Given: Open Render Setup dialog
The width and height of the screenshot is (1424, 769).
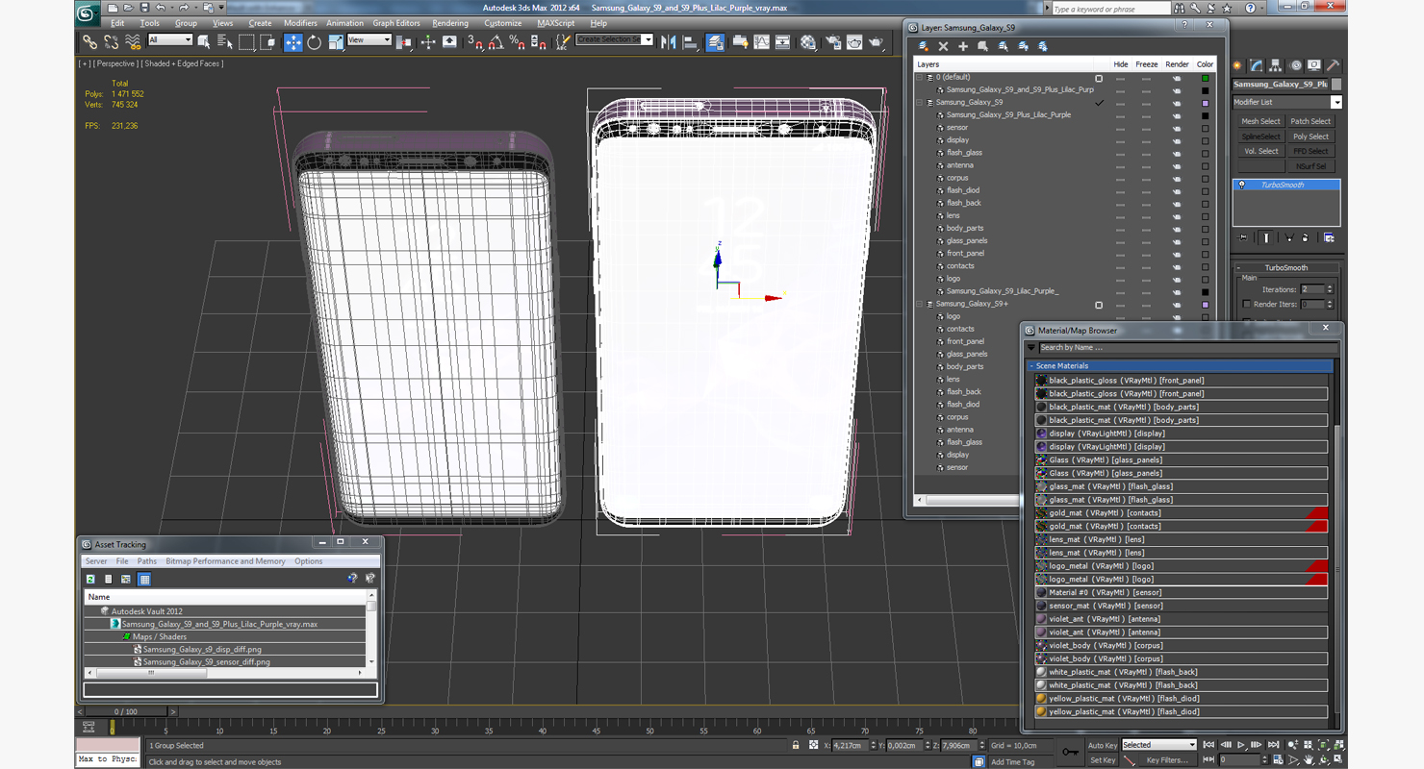Looking at the screenshot, I should pos(833,41).
